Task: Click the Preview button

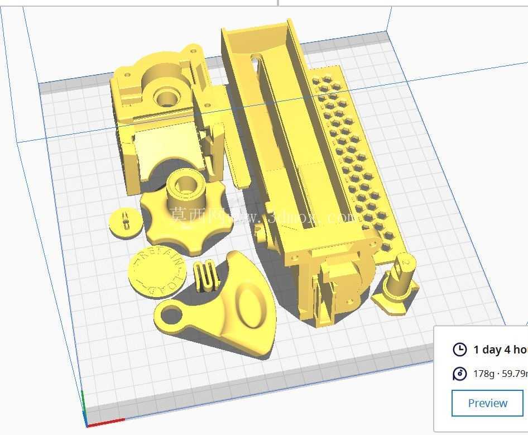Action: click(x=487, y=403)
